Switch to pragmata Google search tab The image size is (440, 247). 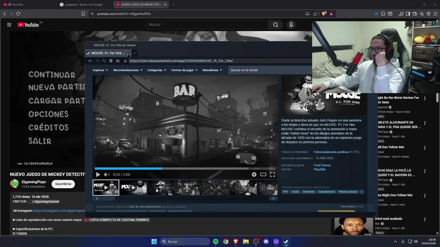pyautogui.click(x=84, y=4)
